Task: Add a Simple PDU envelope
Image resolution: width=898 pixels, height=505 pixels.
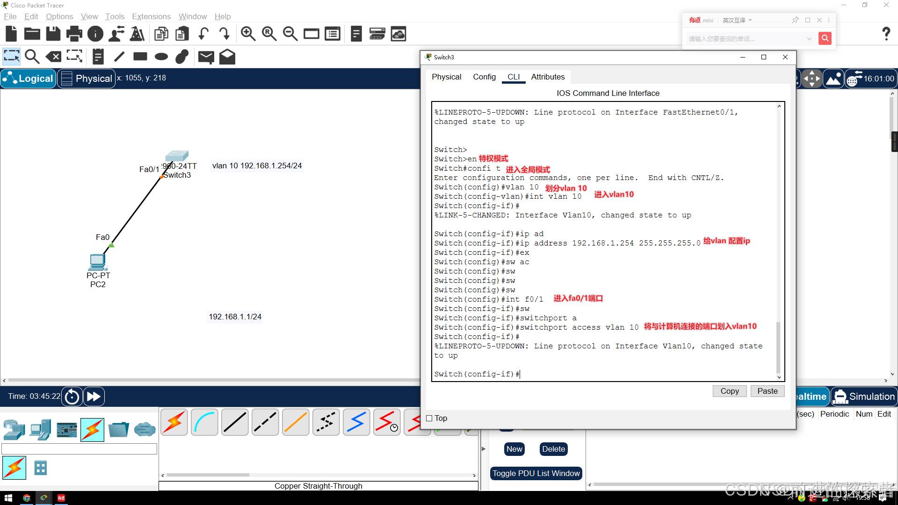Action: coord(206,57)
